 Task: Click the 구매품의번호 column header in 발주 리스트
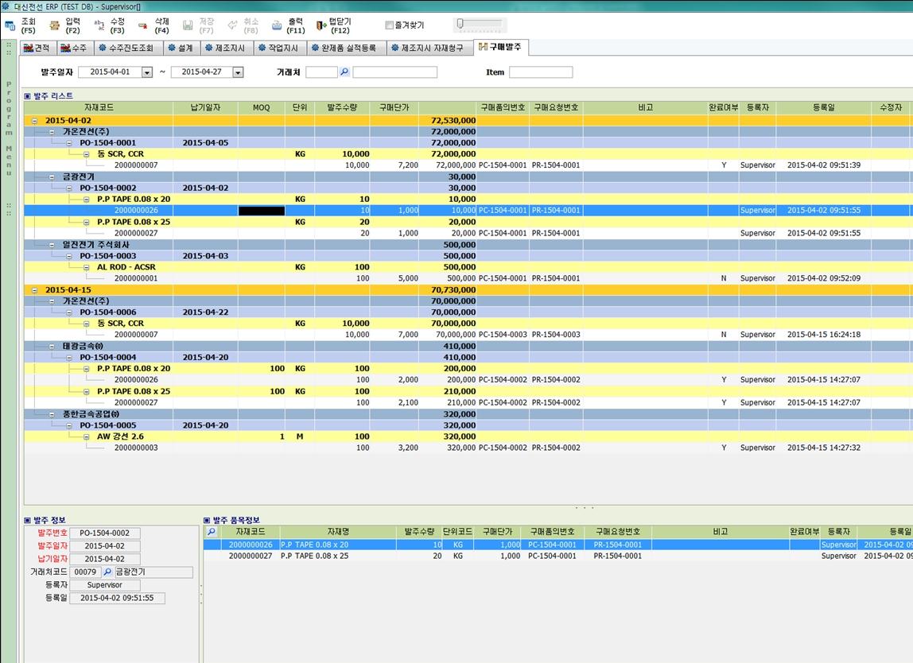point(503,107)
